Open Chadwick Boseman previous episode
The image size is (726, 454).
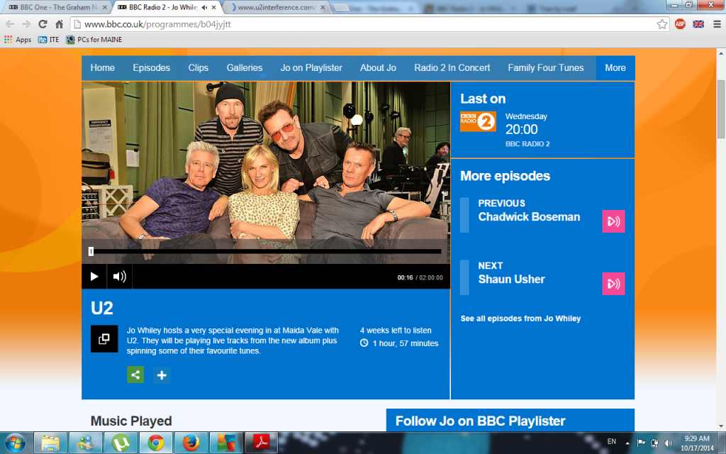[529, 217]
